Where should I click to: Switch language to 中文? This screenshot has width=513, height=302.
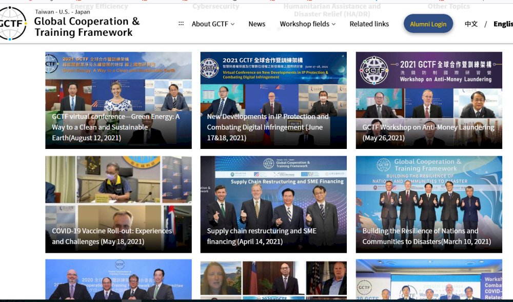[471, 24]
